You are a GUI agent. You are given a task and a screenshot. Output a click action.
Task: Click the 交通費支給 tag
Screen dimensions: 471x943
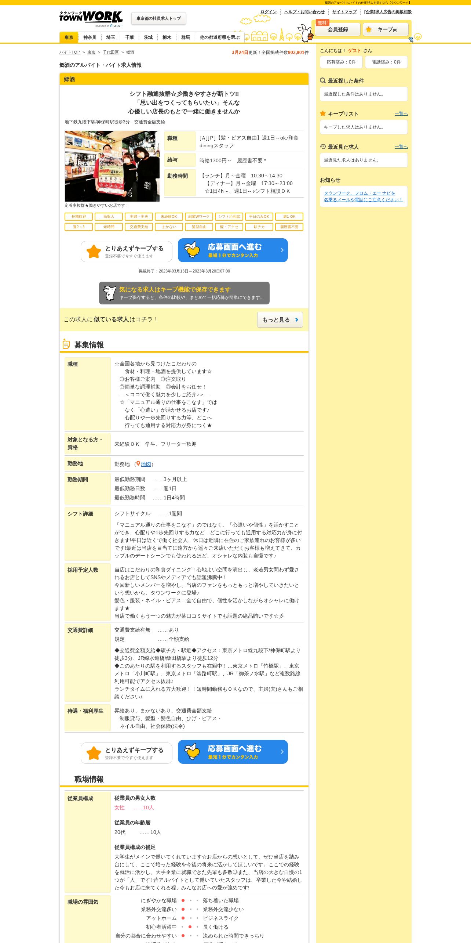(139, 227)
